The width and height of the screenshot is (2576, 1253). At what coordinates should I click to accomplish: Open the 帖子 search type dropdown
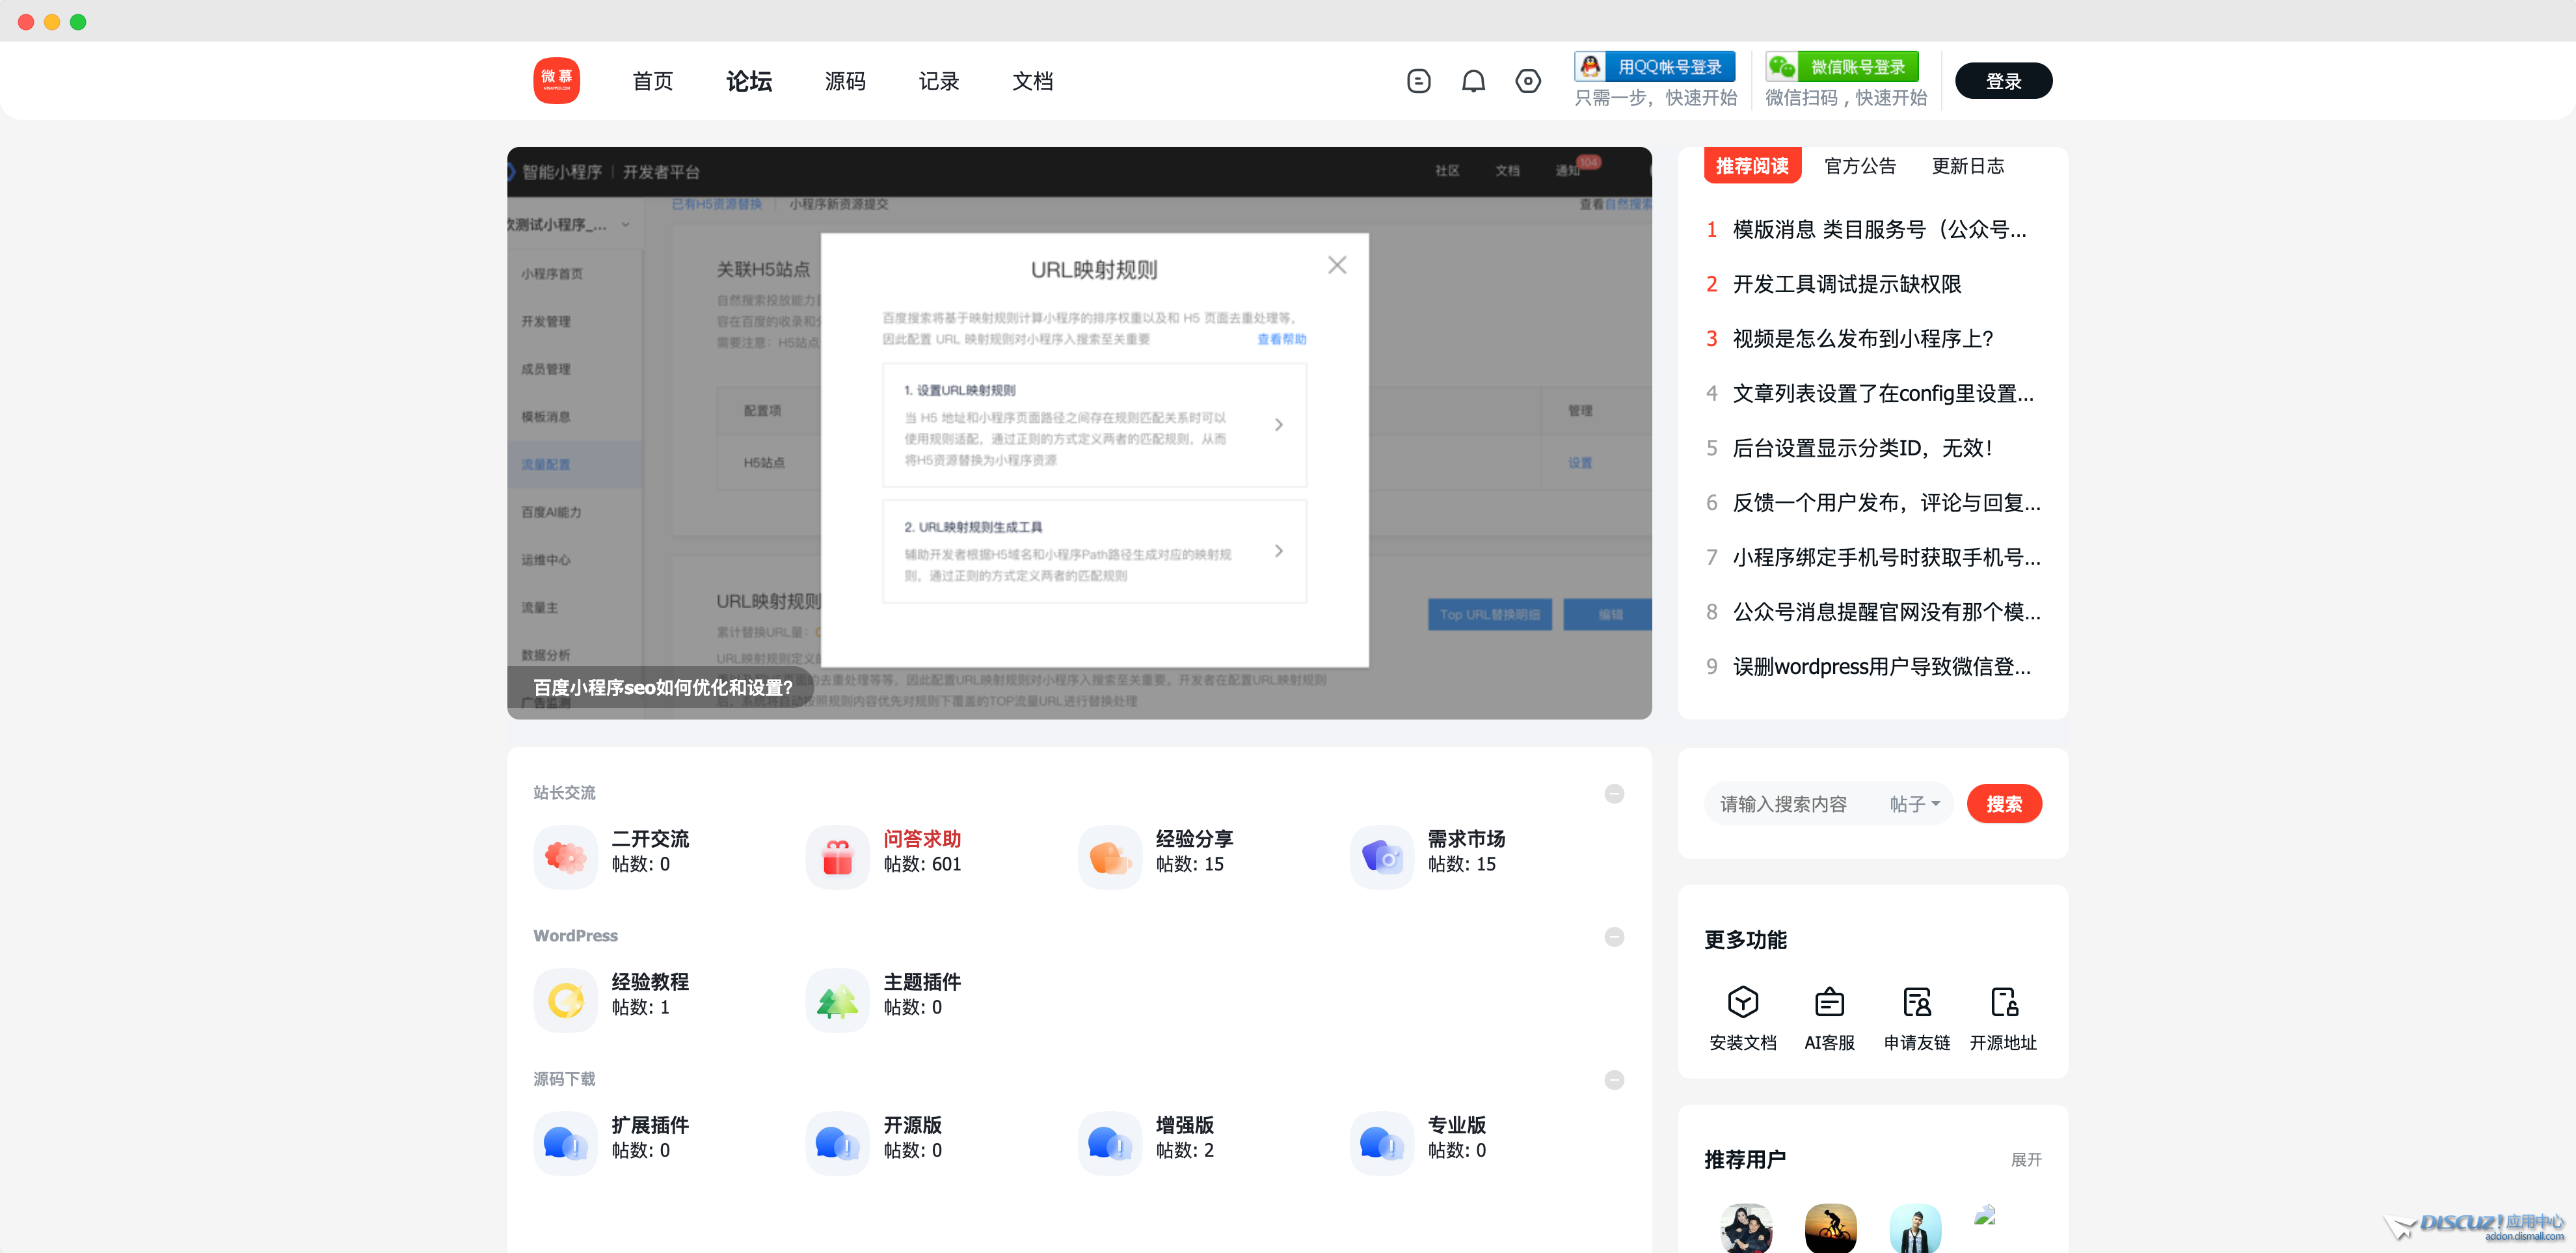point(1914,804)
